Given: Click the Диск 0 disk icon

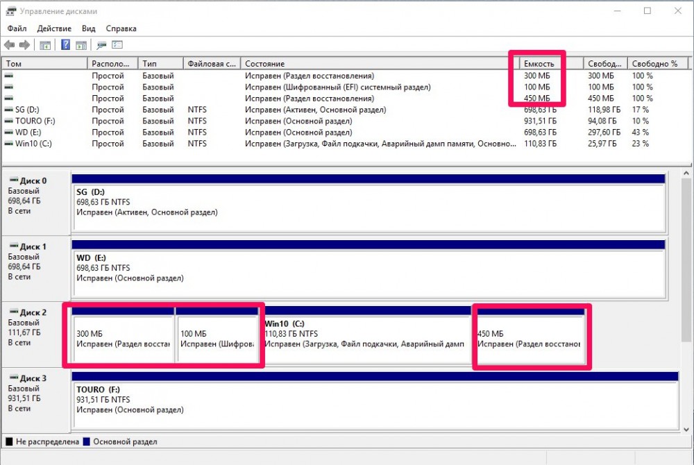Looking at the screenshot, I should (x=14, y=180).
